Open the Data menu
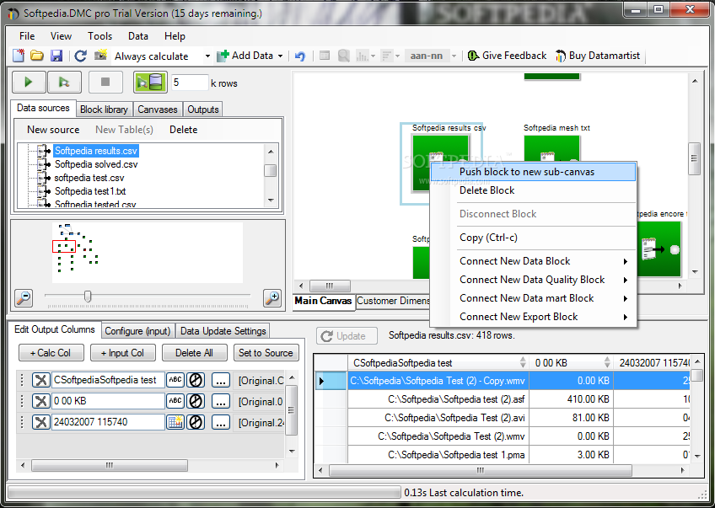This screenshot has width=715, height=508. coord(138,36)
